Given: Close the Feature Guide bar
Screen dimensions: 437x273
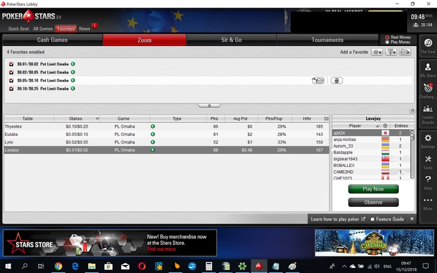Looking at the screenshot, I should (412, 219).
